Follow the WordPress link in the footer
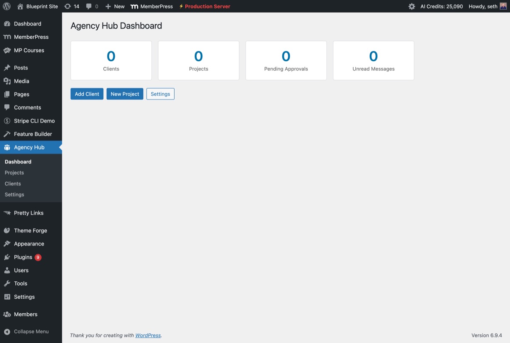The width and height of the screenshot is (510, 343). pyautogui.click(x=147, y=335)
